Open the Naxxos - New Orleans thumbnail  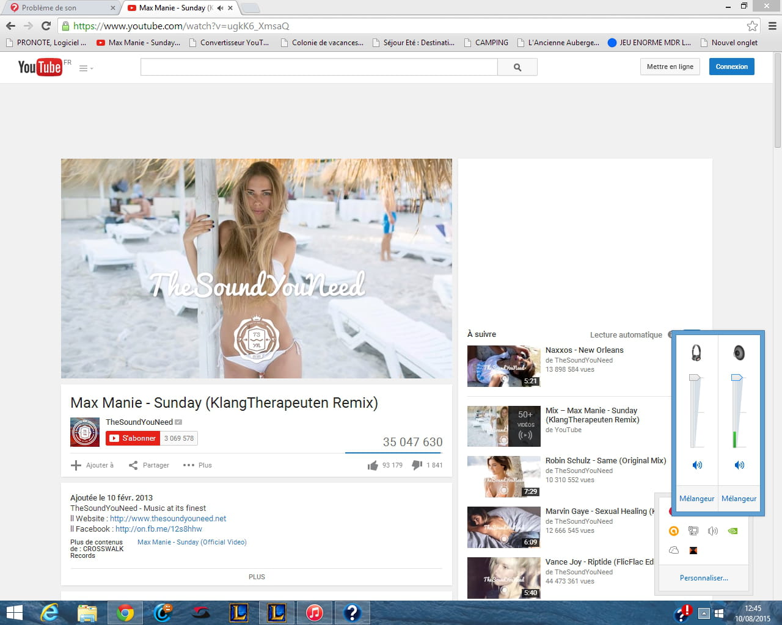(503, 366)
